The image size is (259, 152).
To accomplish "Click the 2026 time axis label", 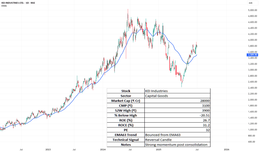I will (x=226, y=150).
